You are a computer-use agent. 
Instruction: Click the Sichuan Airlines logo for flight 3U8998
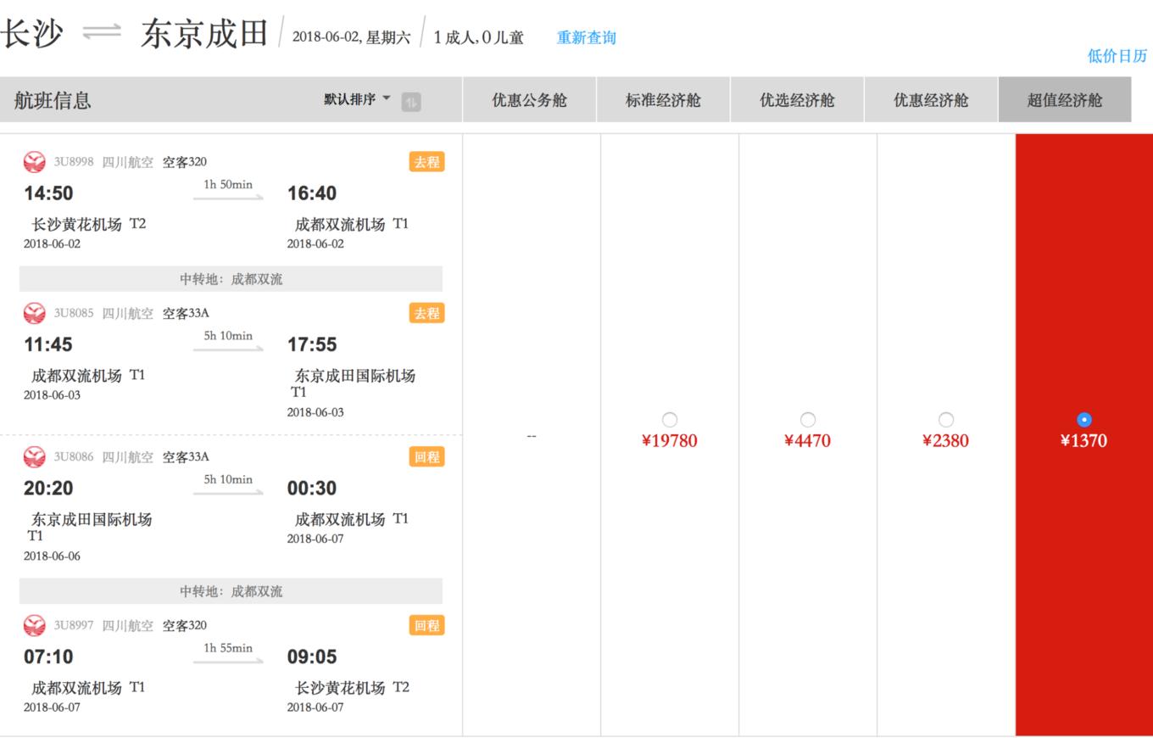click(34, 161)
